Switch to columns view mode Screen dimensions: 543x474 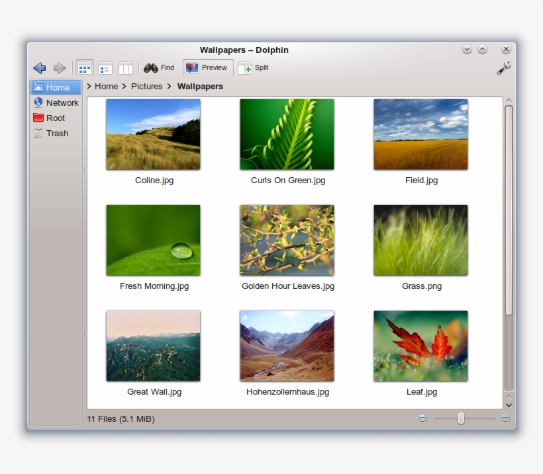tap(126, 67)
